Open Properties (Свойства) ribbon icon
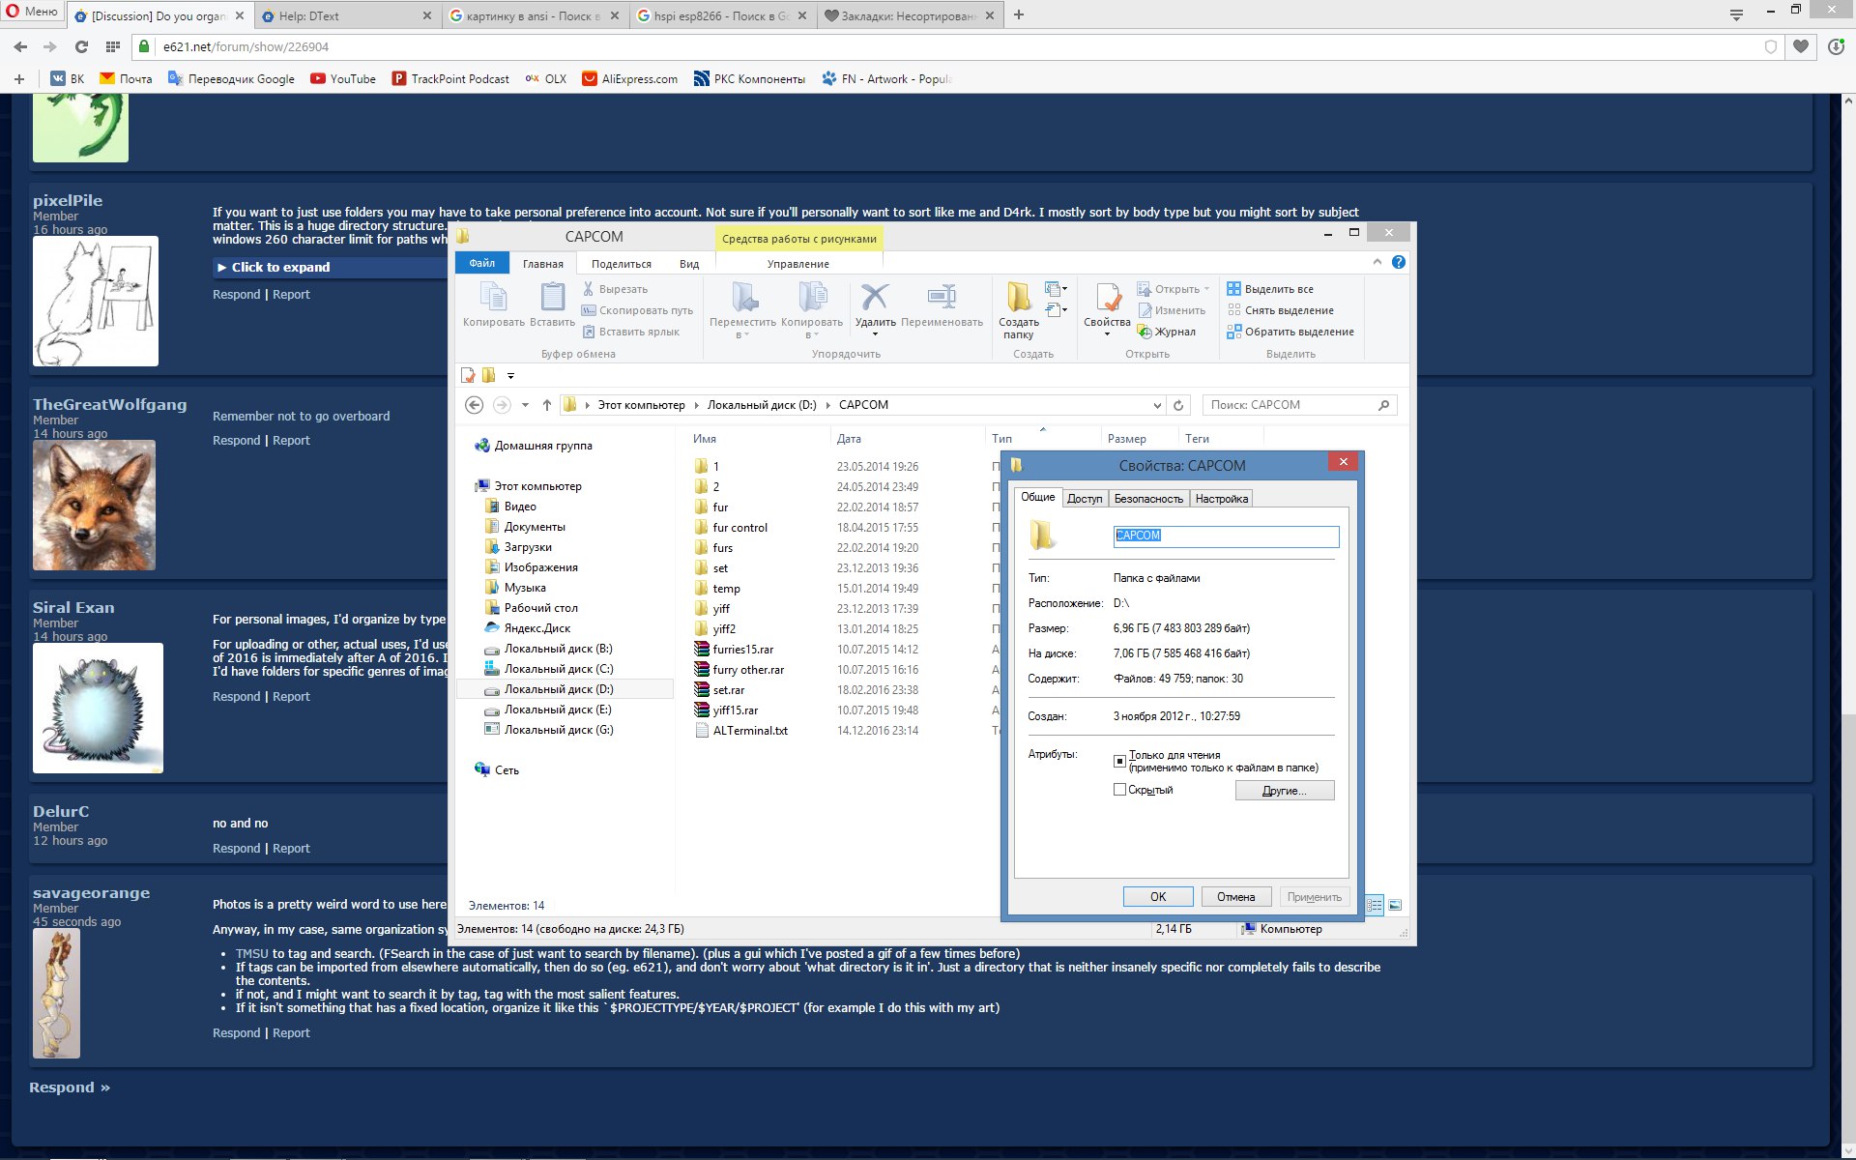The width and height of the screenshot is (1856, 1160). pyautogui.click(x=1107, y=297)
